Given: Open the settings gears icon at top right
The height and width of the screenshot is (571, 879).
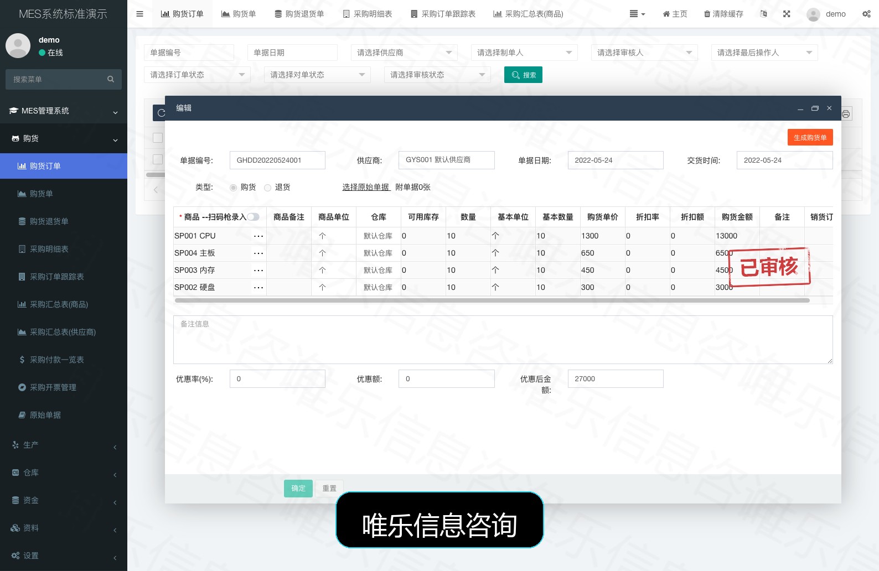Looking at the screenshot, I should (x=866, y=14).
